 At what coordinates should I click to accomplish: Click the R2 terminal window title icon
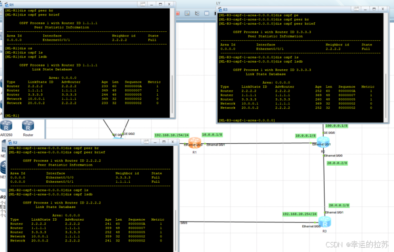tap(10, 142)
